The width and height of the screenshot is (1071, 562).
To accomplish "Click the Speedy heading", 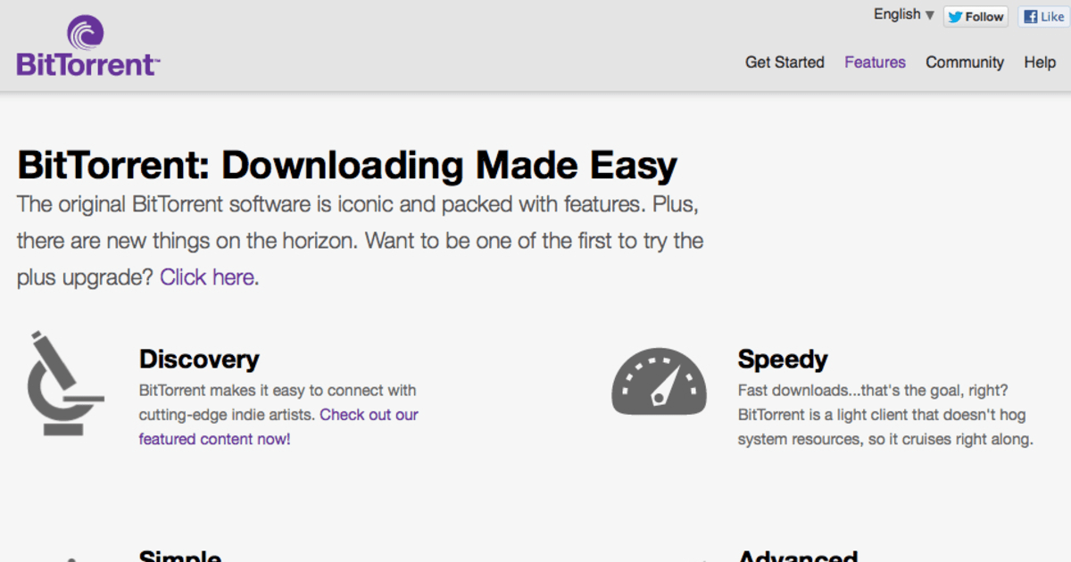I will (x=783, y=360).
